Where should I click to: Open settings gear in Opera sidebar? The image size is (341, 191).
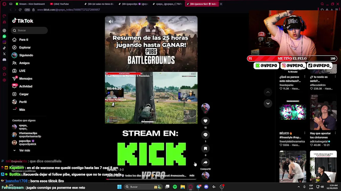[x=4, y=80]
